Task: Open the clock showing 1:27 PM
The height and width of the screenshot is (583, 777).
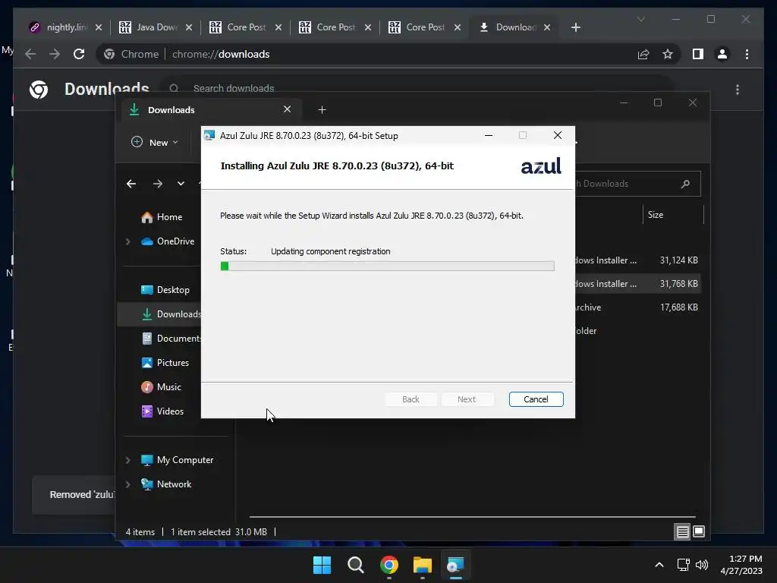Action: [x=741, y=565]
